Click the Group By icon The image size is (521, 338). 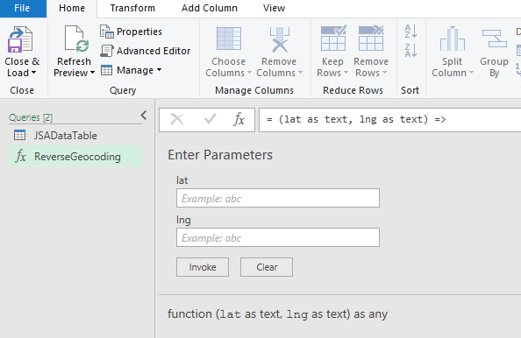click(x=494, y=39)
